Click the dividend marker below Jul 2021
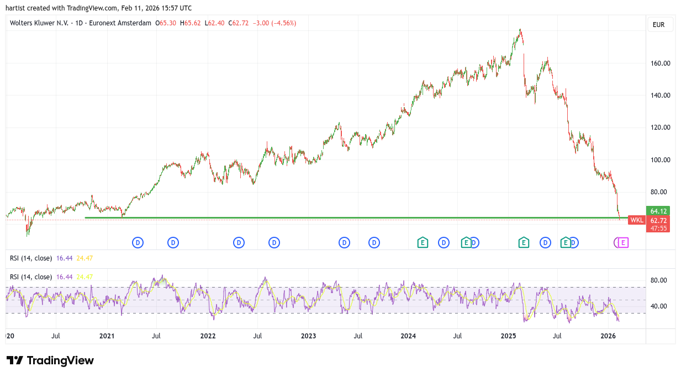 [x=173, y=242]
